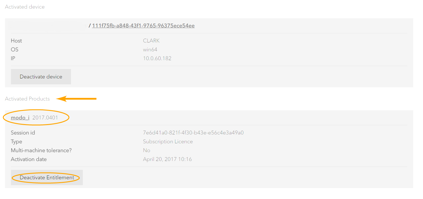Click the Host field label
This screenshot has height=199, width=423.
click(x=16, y=41)
